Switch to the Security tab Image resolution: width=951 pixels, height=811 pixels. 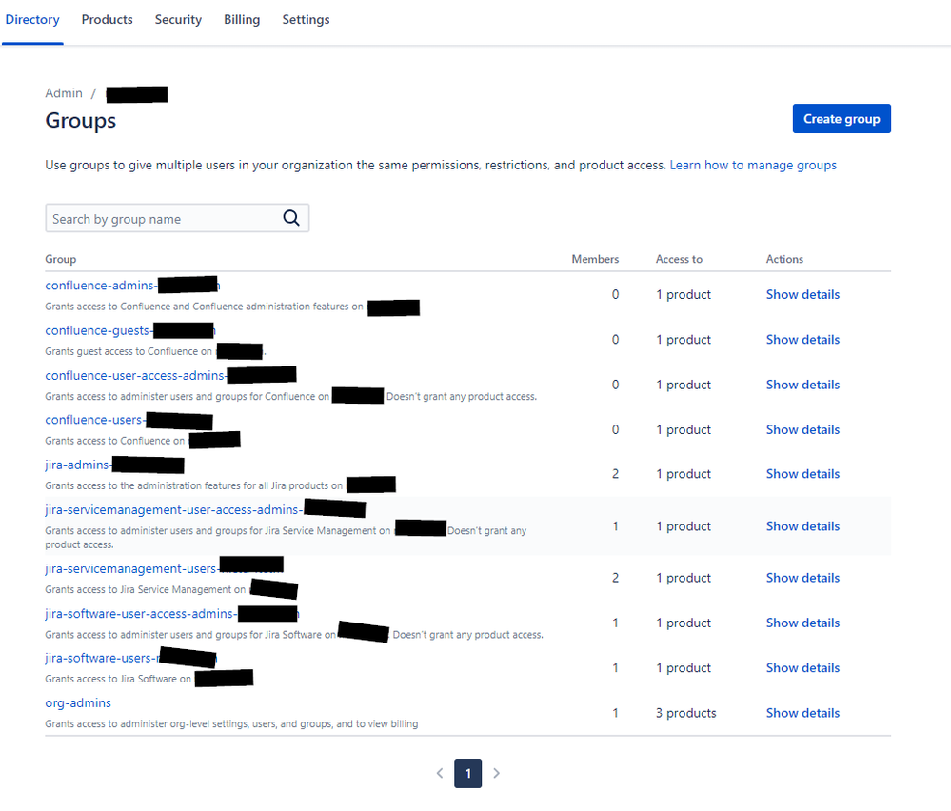(178, 19)
